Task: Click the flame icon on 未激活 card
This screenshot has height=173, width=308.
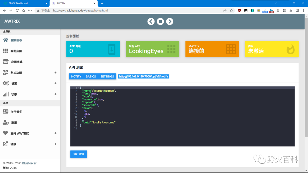Action: coord(291,49)
